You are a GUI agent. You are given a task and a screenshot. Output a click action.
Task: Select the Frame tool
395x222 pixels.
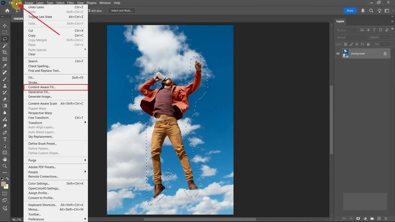5,59
